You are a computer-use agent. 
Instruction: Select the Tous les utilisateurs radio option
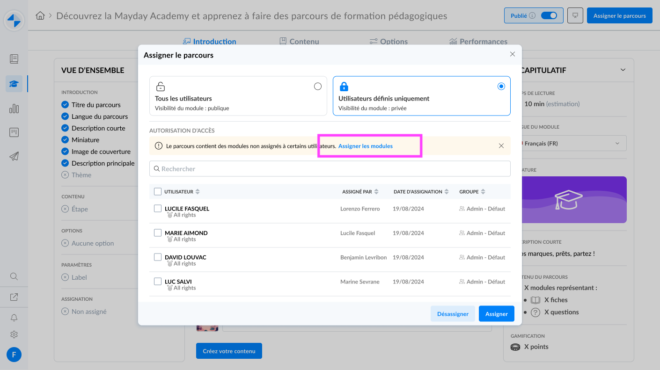pos(318,86)
